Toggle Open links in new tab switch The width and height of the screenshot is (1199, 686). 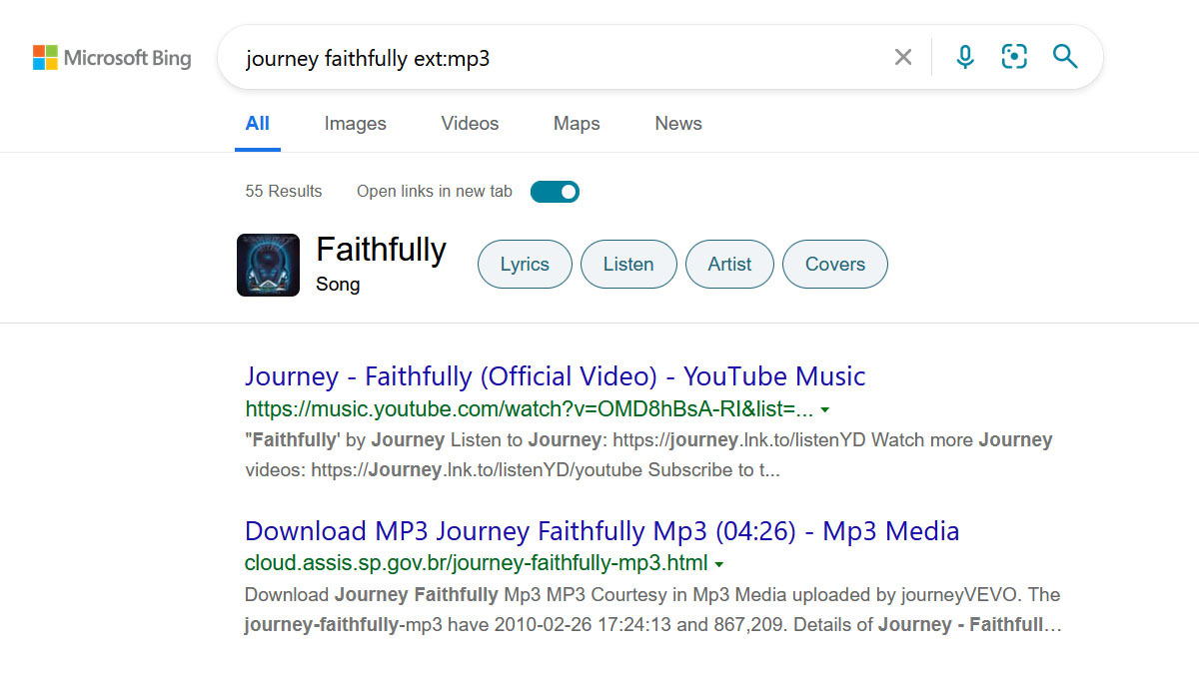(555, 191)
